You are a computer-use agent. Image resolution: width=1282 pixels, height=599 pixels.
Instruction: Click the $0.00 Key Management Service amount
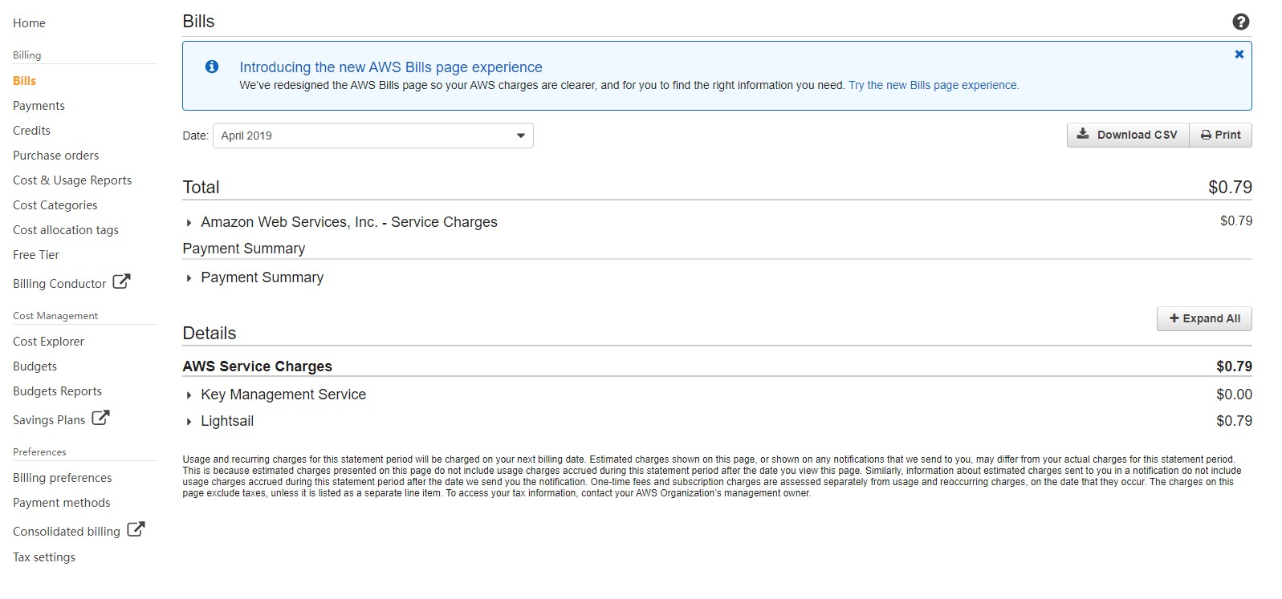[1234, 395]
